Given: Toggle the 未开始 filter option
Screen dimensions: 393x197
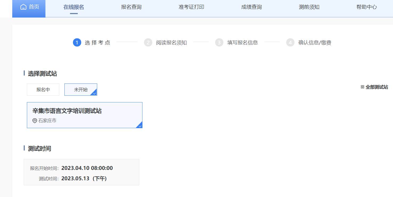Looking at the screenshot, I should coord(81,90).
